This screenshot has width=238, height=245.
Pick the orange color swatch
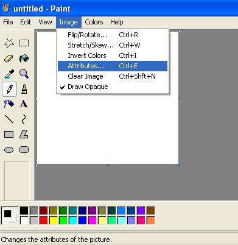coord(151,221)
